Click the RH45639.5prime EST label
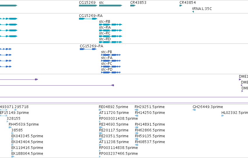The height and width of the screenshot is (158, 248). click(x=24, y=124)
